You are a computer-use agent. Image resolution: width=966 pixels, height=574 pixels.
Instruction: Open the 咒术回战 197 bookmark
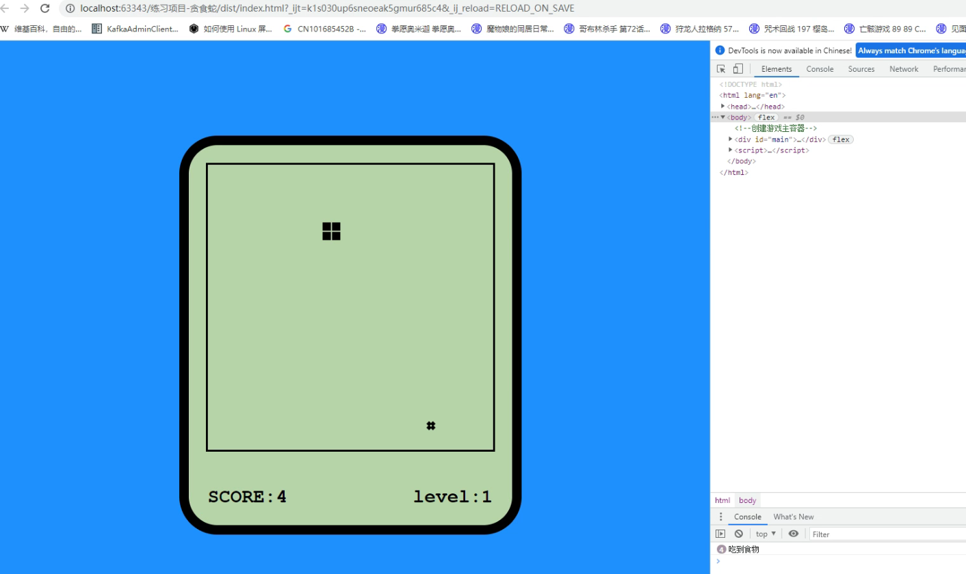[x=792, y=29]
